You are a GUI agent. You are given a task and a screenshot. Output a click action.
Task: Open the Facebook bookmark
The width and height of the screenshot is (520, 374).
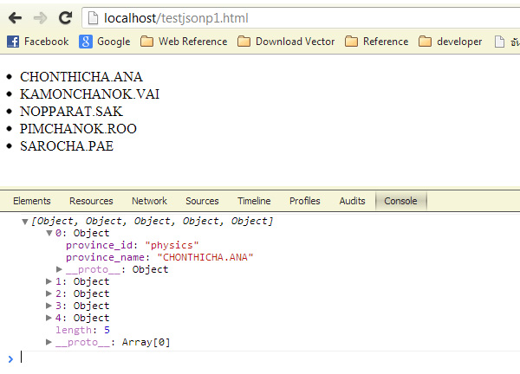(37, 42)
